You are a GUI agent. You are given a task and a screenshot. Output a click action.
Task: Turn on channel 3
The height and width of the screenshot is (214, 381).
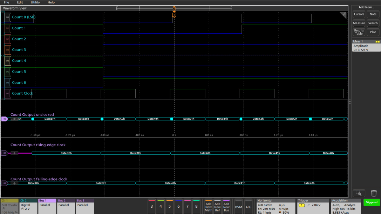click(152, 206)
